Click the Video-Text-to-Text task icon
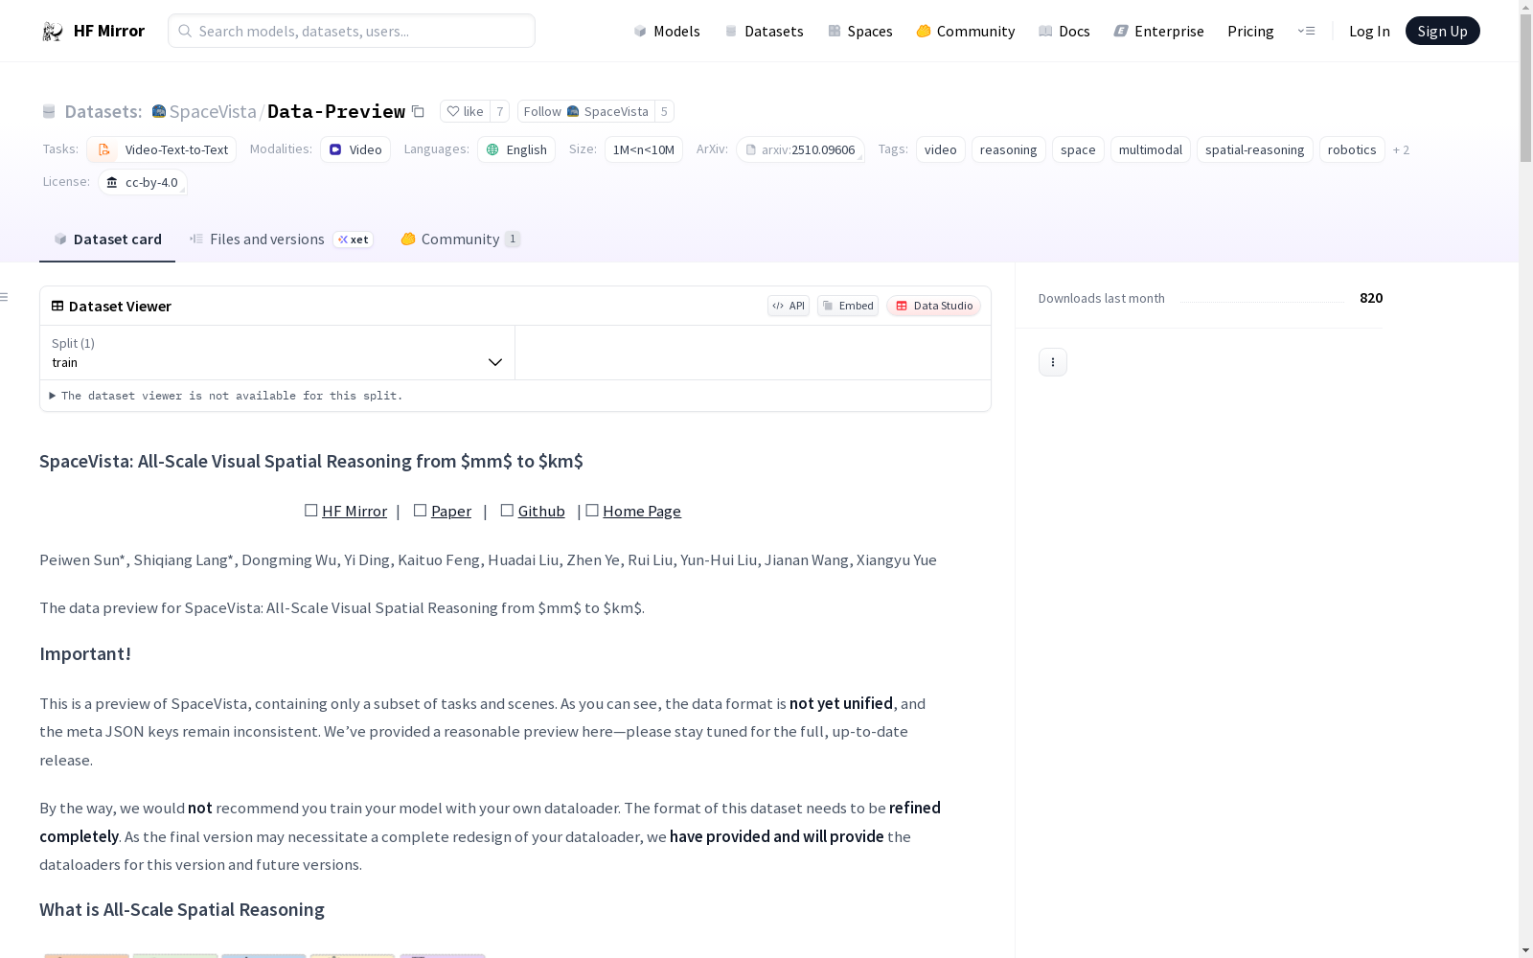Screen dimensions: 1533x958 [103, 149]
